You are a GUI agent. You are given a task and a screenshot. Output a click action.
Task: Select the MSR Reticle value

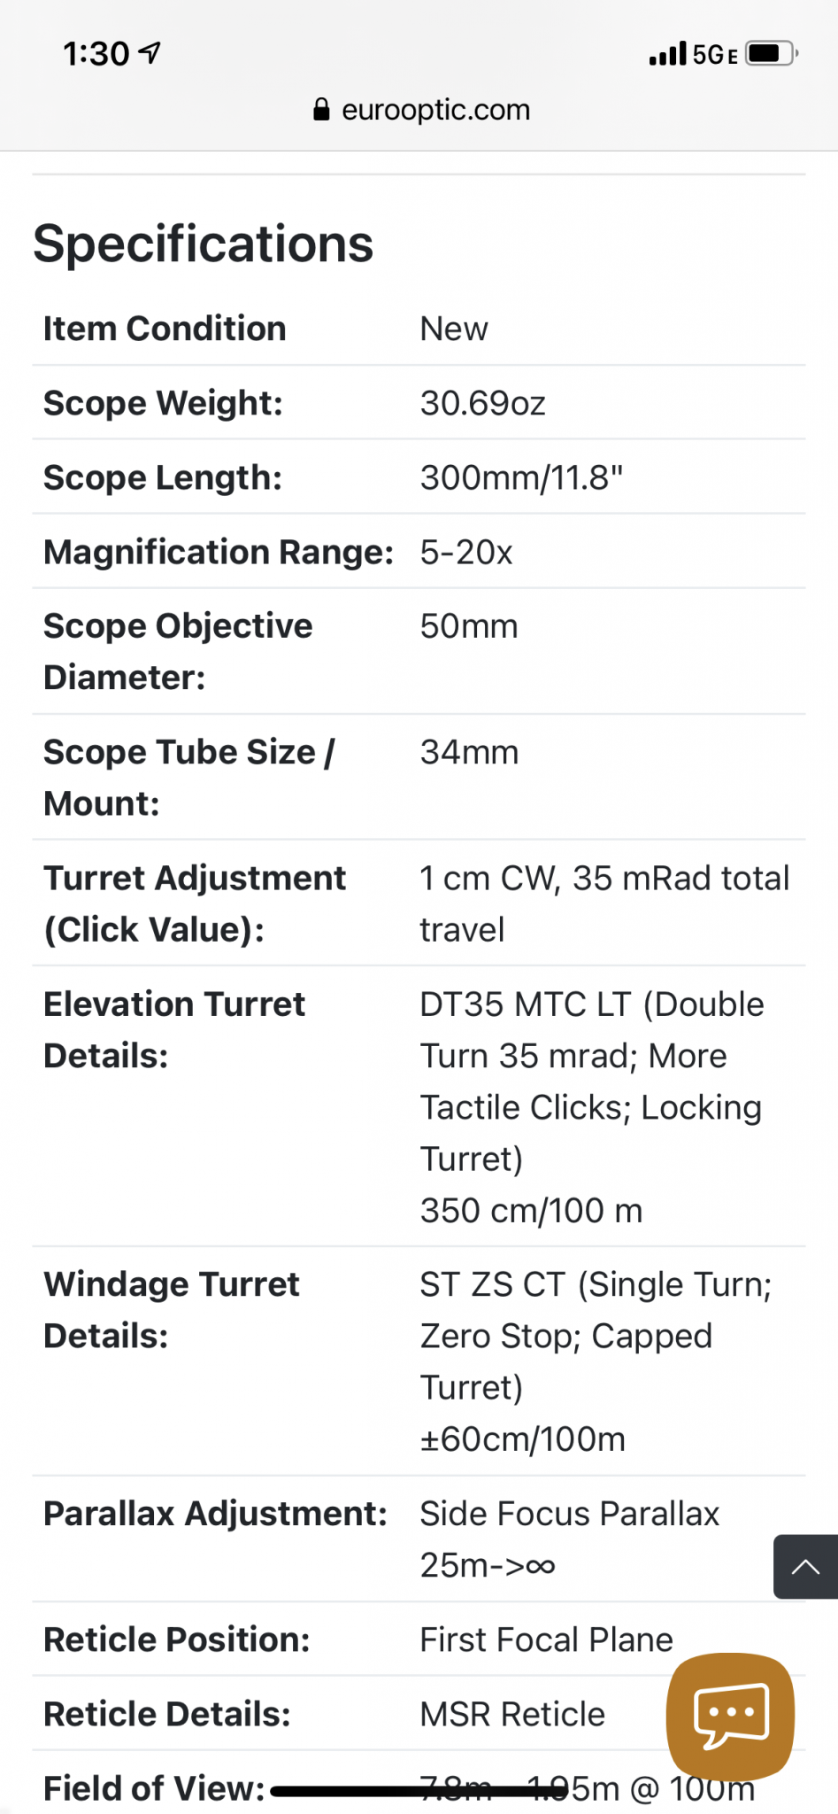pos(512,1714)
